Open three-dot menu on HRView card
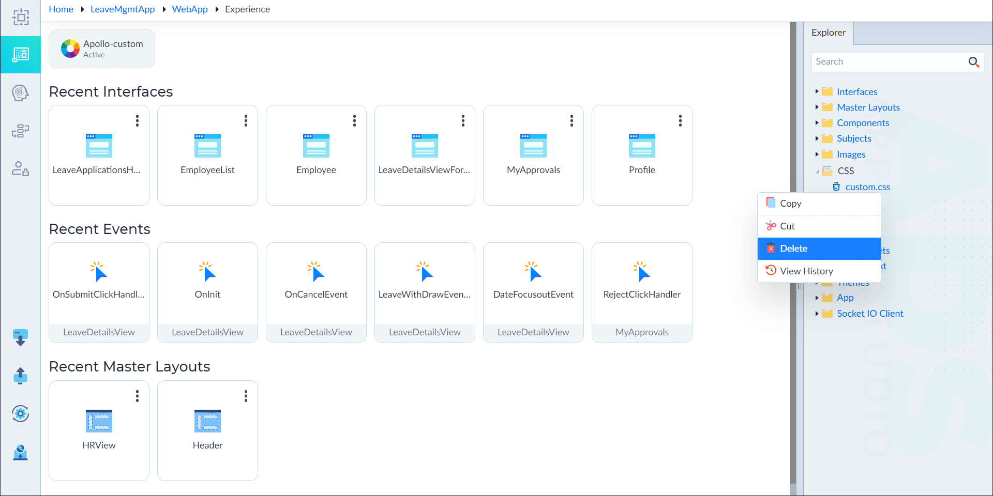 137,396
